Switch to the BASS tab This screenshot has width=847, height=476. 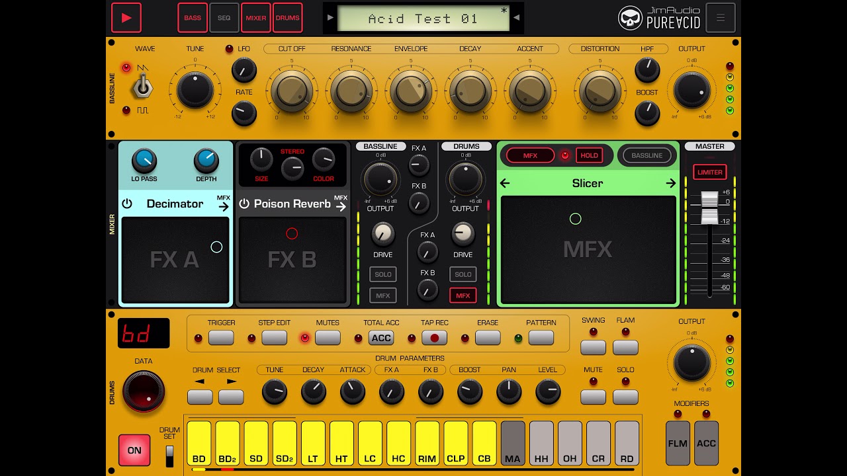(x=193, y=18)
